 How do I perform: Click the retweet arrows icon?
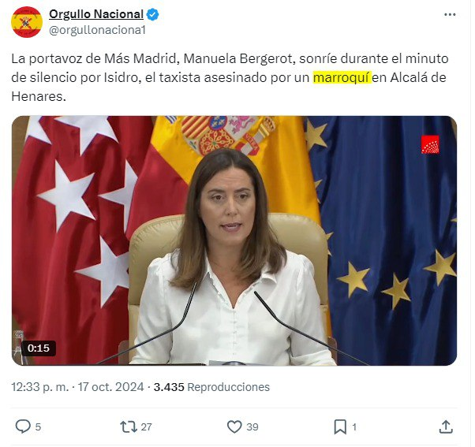coord(129,427)
